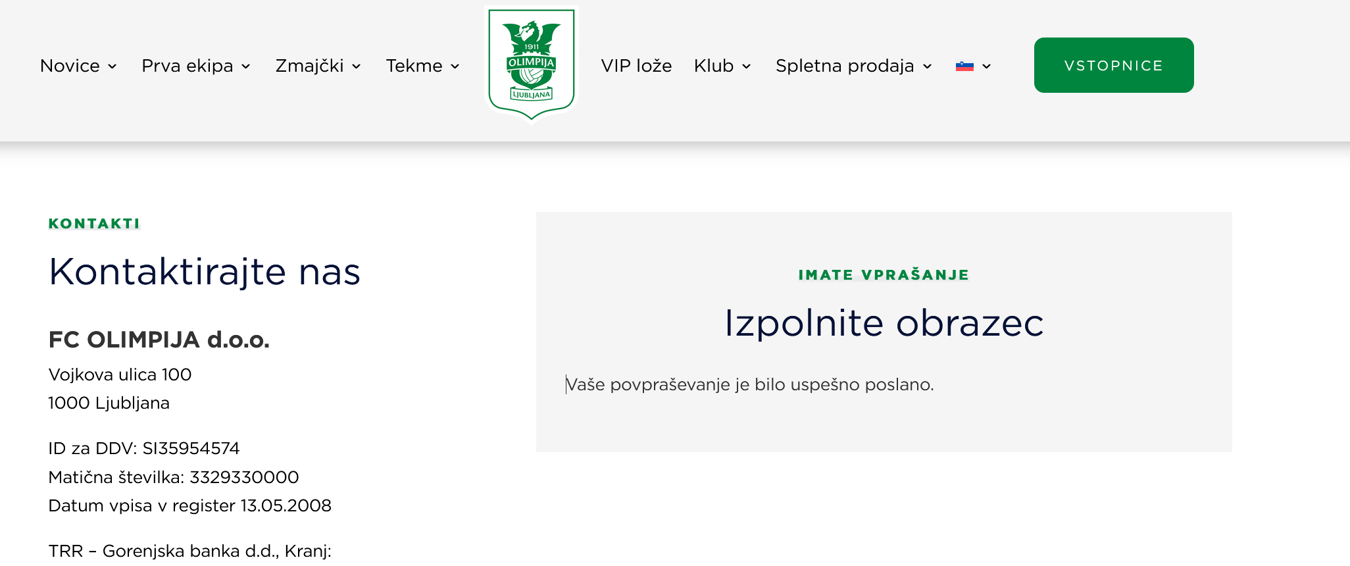
Task: Open the Novice menu item
Action: 70,66
